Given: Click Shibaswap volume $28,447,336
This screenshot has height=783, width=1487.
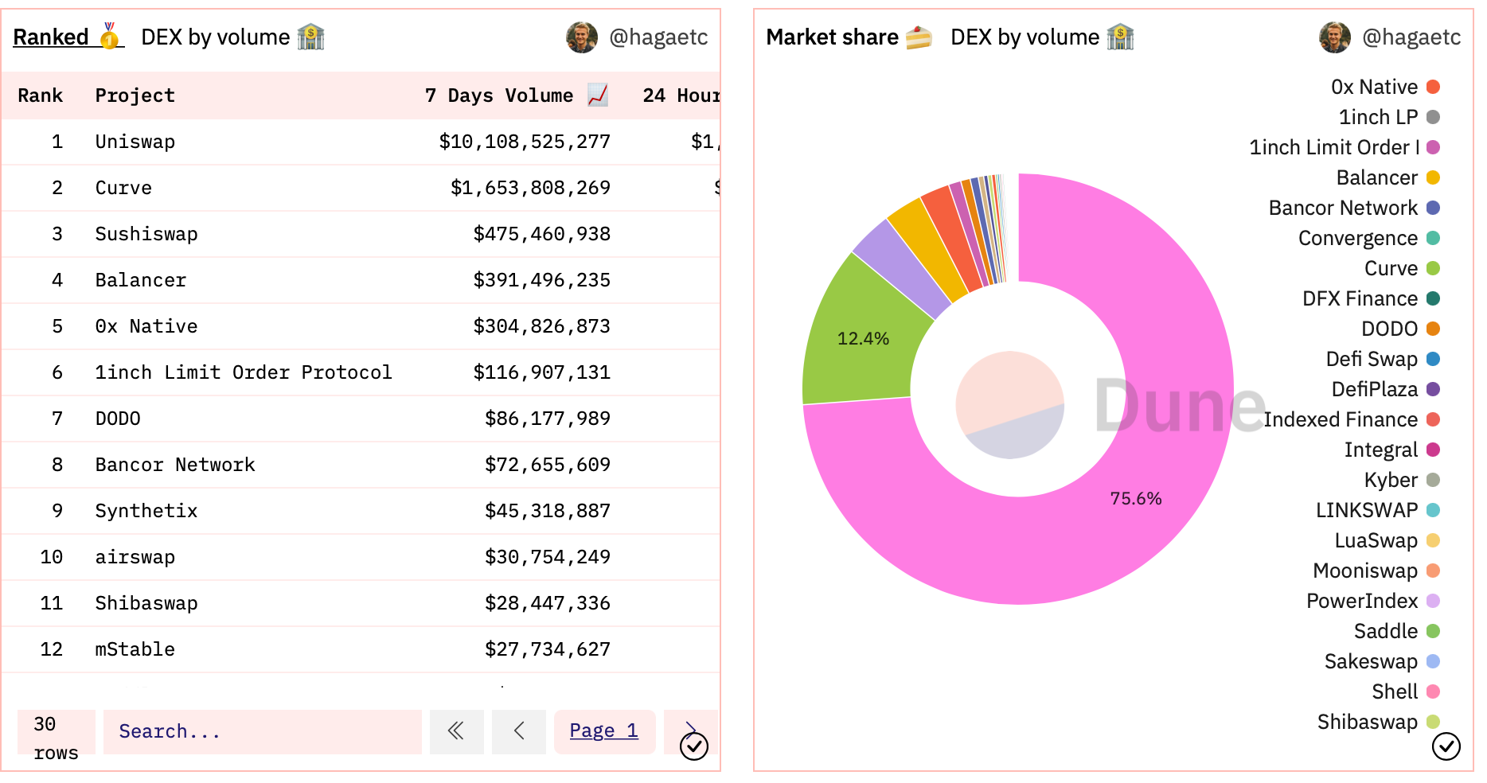Looking at the screenshot, I should coord(548,603).
